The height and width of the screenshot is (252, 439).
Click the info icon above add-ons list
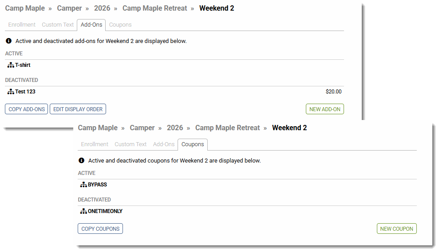pos(9,41)
